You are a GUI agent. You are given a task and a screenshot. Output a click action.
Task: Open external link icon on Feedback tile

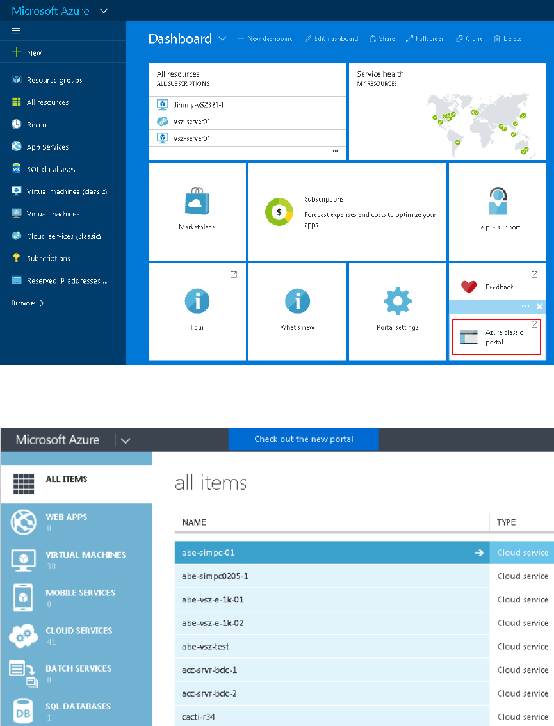(x=534, y=275)
